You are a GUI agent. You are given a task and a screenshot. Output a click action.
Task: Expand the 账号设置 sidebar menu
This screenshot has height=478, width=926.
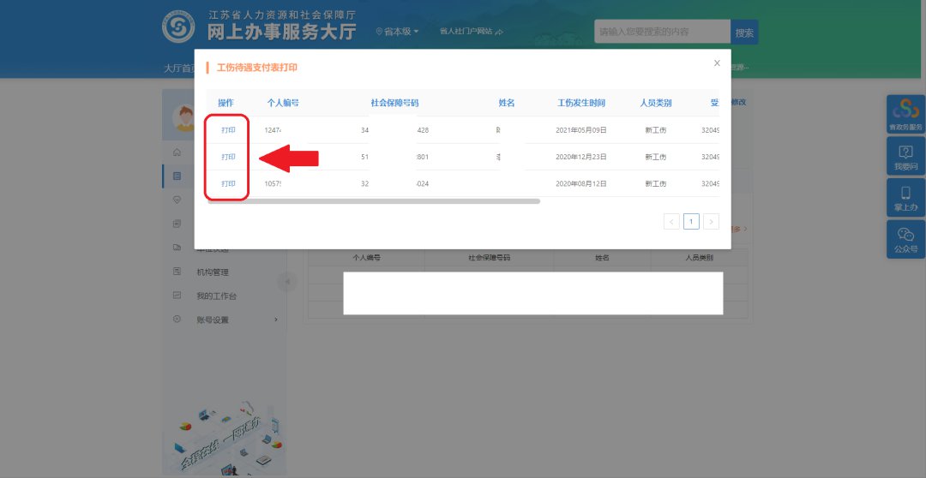click(x=225, y=320)
